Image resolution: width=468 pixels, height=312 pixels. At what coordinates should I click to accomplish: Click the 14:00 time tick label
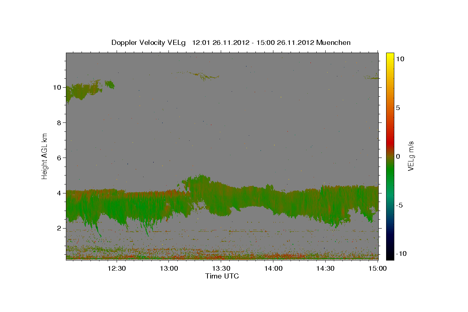273,268
